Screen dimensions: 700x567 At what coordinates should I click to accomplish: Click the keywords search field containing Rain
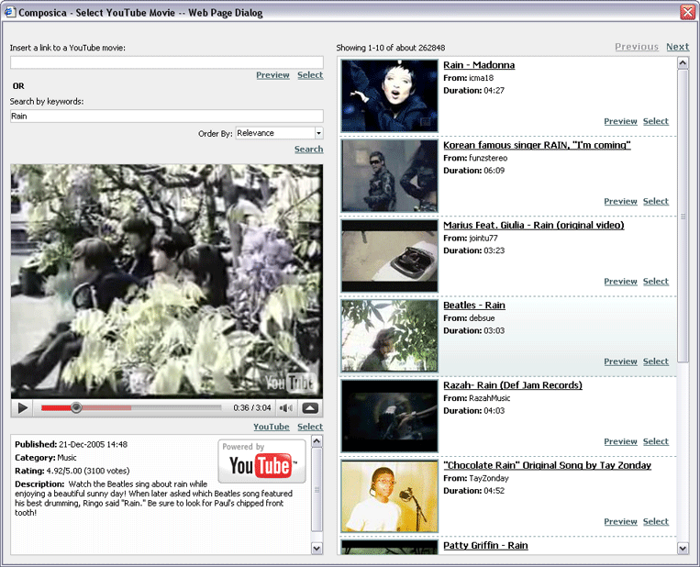point(166,117)
